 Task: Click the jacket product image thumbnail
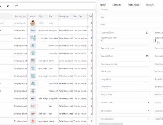click(33, 23)
